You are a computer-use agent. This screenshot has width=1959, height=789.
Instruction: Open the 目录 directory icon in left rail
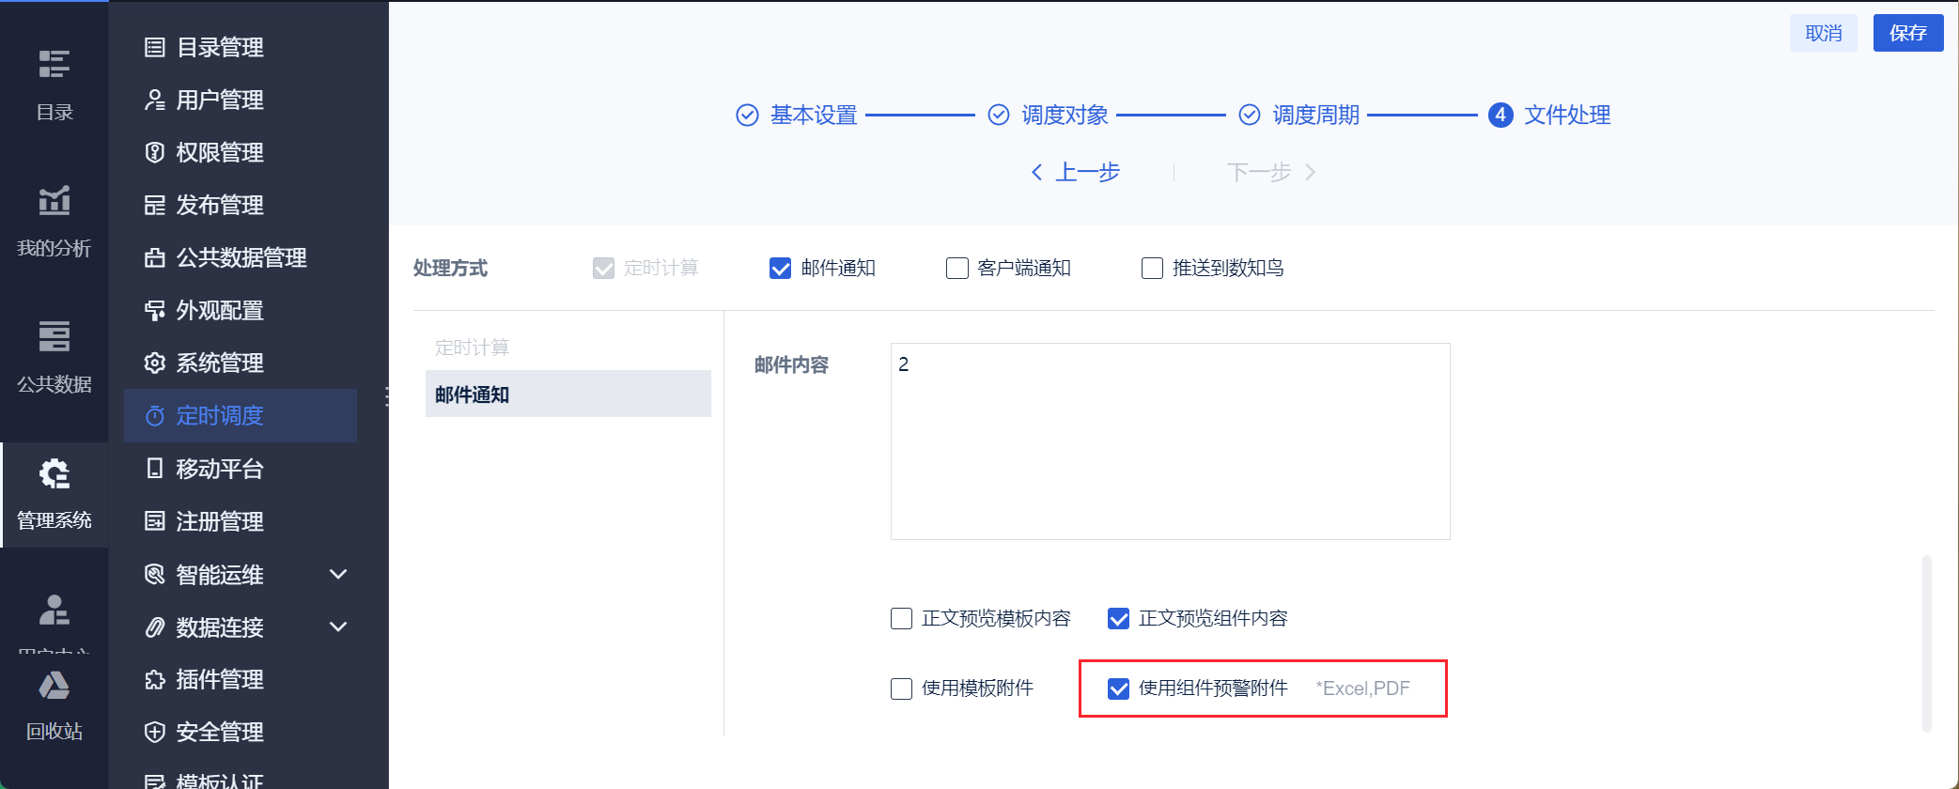click(54, 66)
